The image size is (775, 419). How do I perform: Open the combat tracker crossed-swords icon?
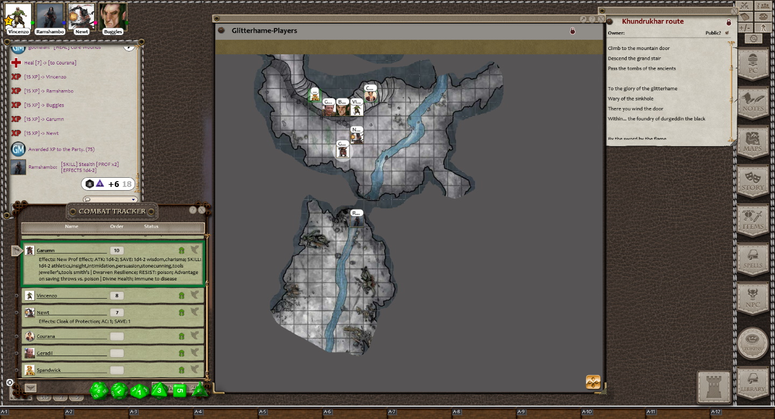745,6
